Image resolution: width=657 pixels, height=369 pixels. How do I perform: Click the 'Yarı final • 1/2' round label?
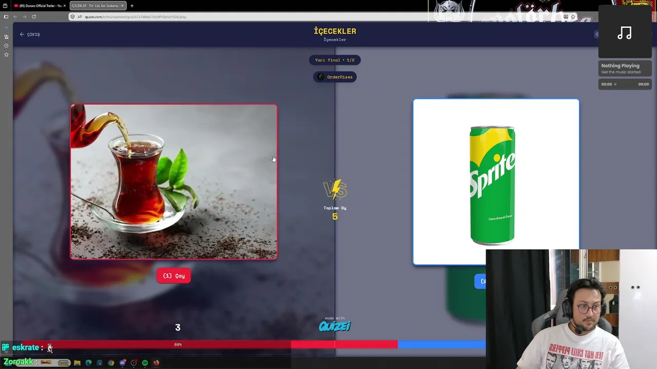(x=335, y=60)
